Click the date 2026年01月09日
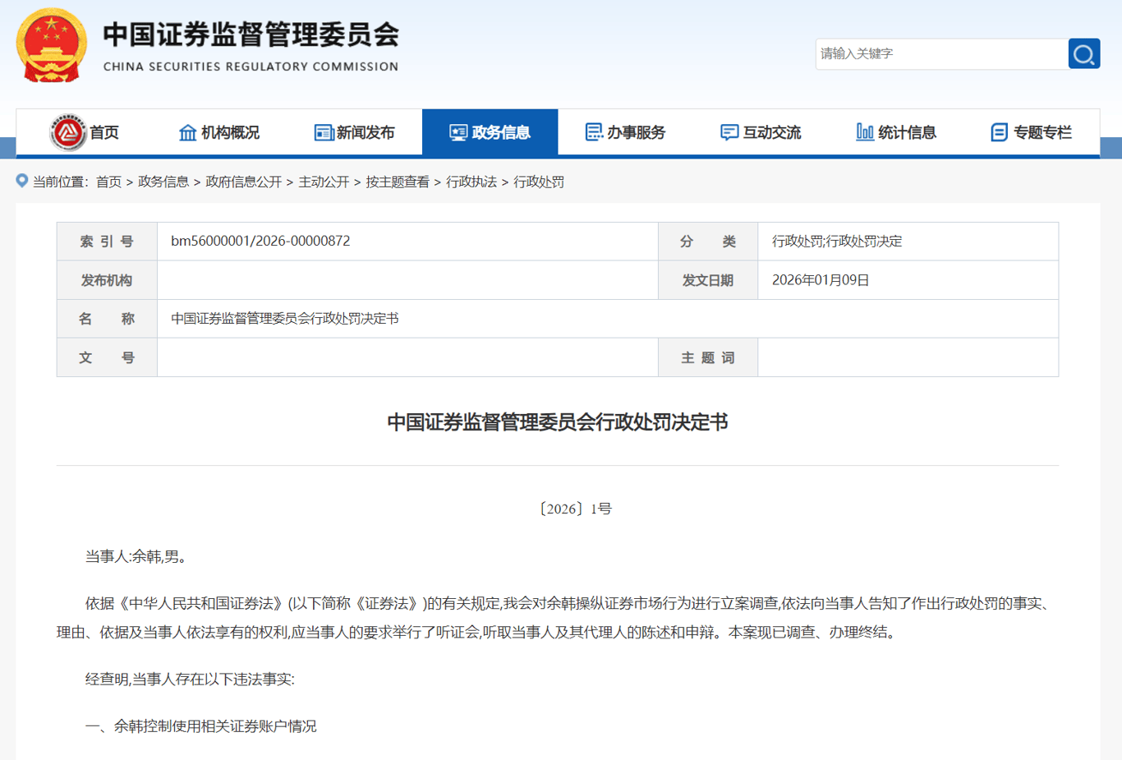The image size is (1122, 760). (x=821, y=280)
